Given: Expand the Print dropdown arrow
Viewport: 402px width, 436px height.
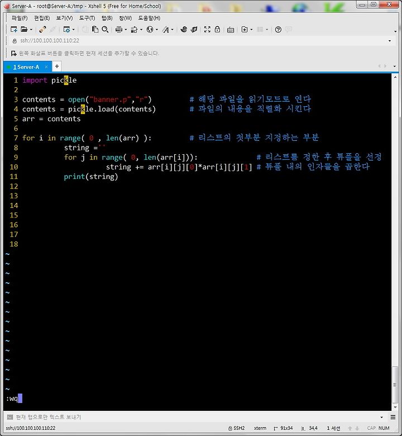Looking at the screenshot, I should coord(126,30).
